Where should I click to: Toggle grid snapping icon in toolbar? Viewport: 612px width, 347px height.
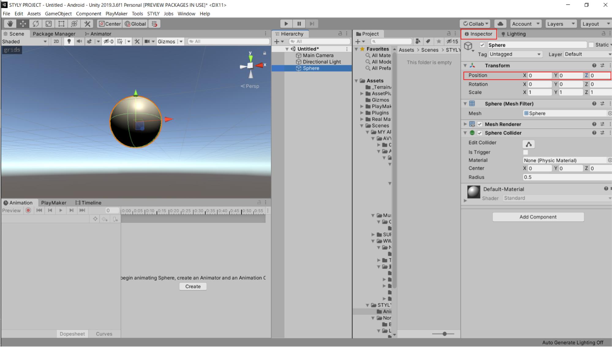154,24
